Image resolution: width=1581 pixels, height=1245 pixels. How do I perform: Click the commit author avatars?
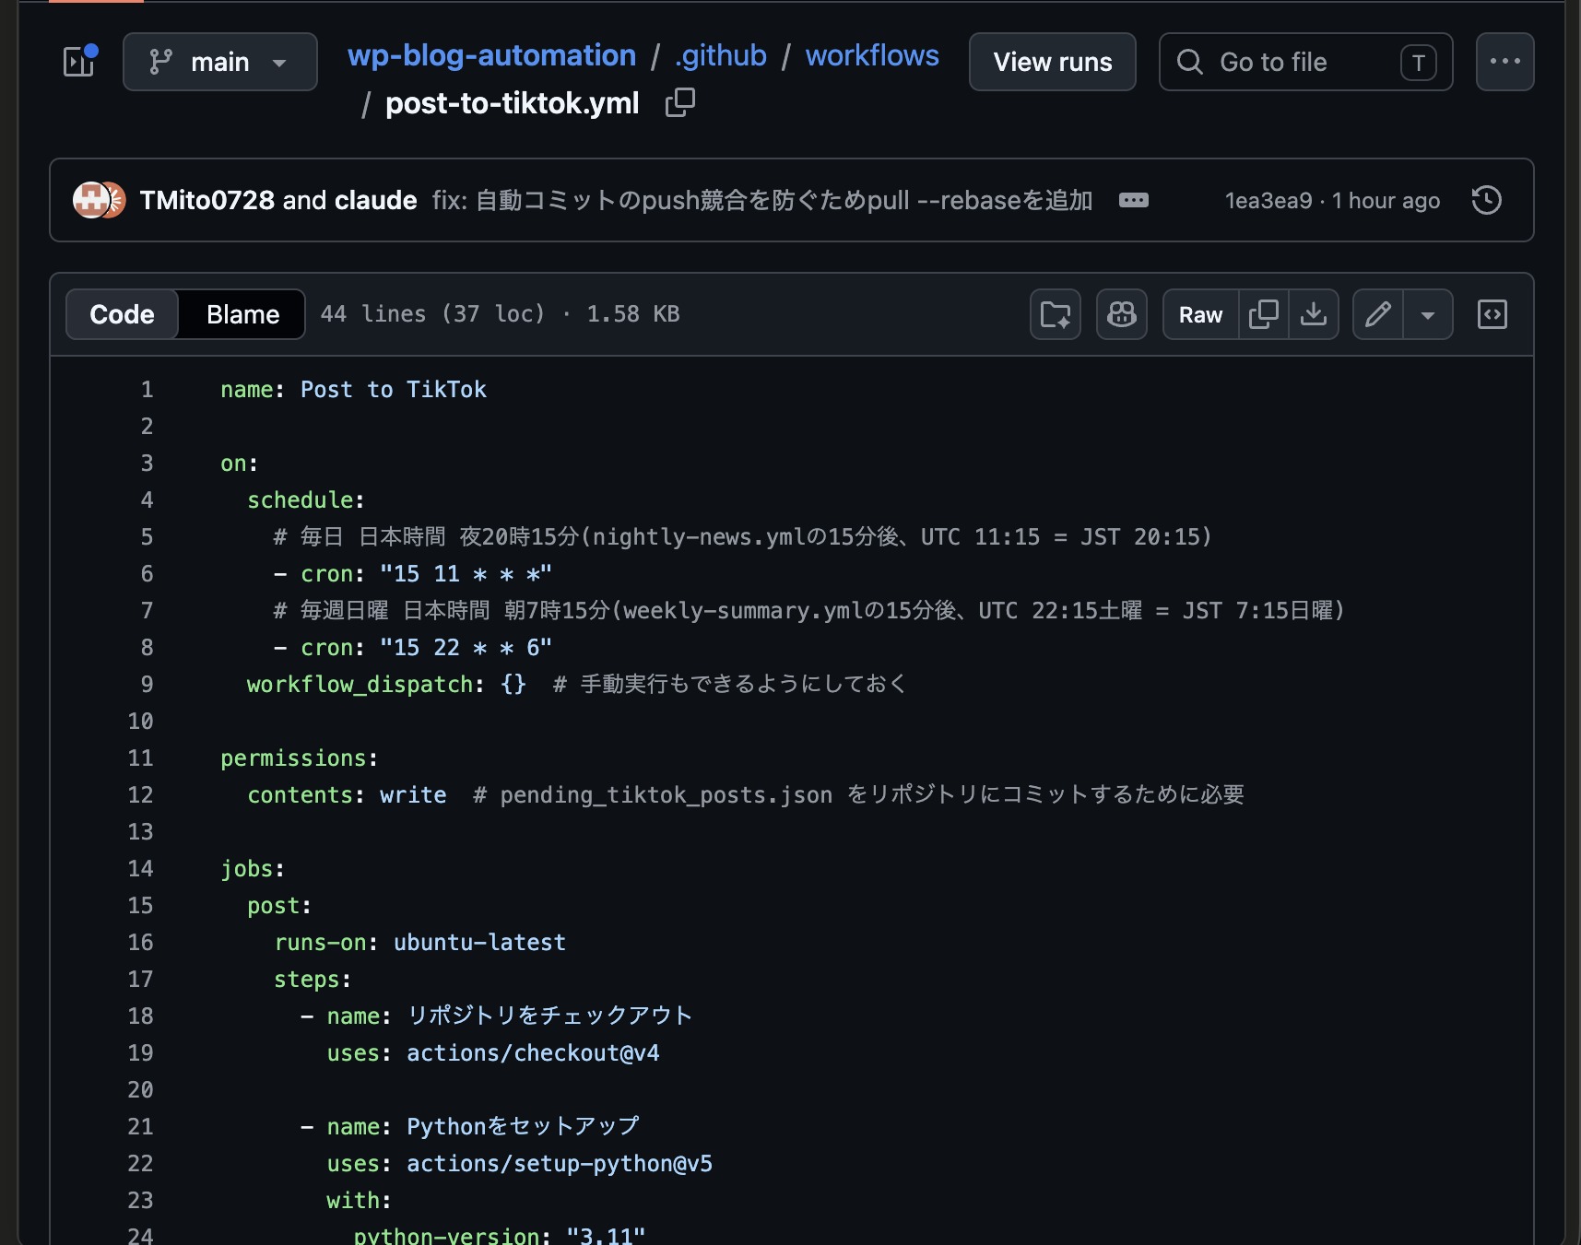click(x=100, y=200)
